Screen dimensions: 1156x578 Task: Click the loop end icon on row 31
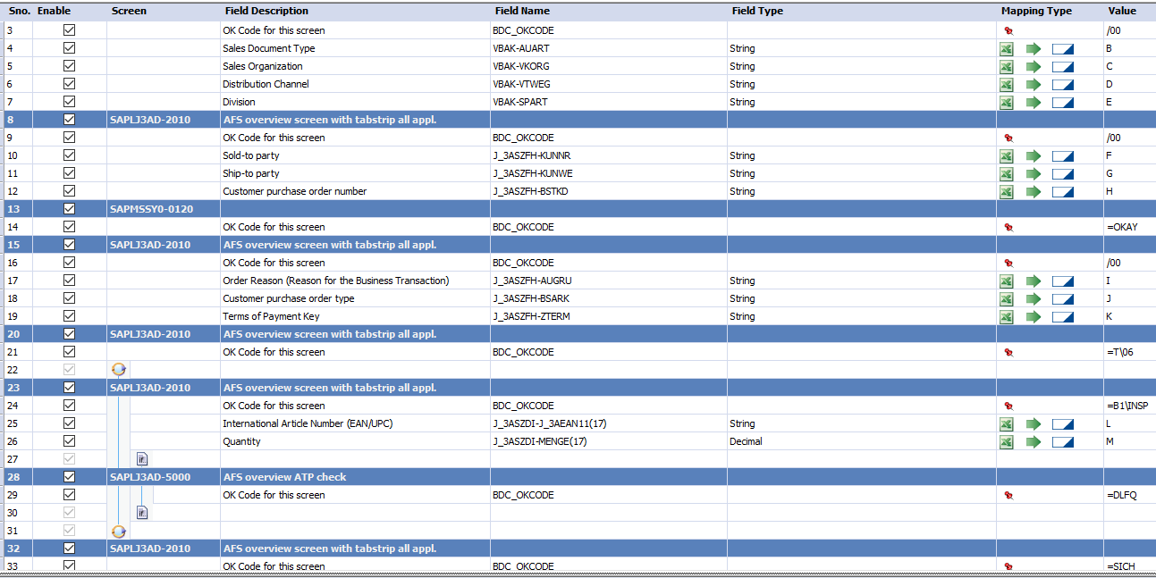coord(118,531)
